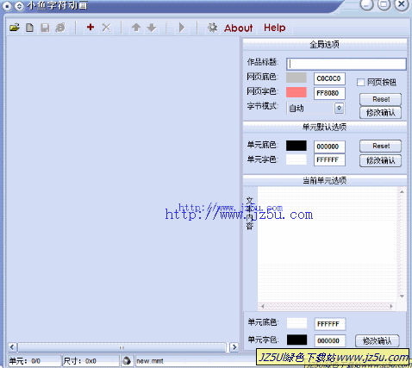Edit the C0C0C0 color code field

click(329, 78)
